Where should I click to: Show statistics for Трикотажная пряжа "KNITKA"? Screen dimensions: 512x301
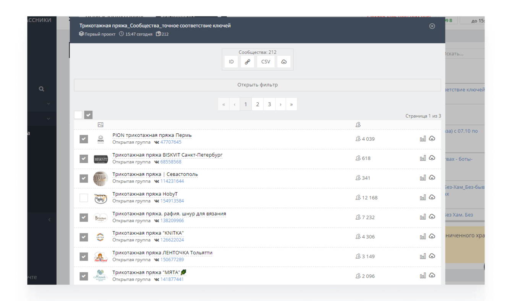423,237
